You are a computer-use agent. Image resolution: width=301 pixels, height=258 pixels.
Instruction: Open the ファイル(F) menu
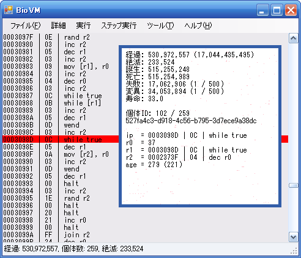click(x=26, y=26)
